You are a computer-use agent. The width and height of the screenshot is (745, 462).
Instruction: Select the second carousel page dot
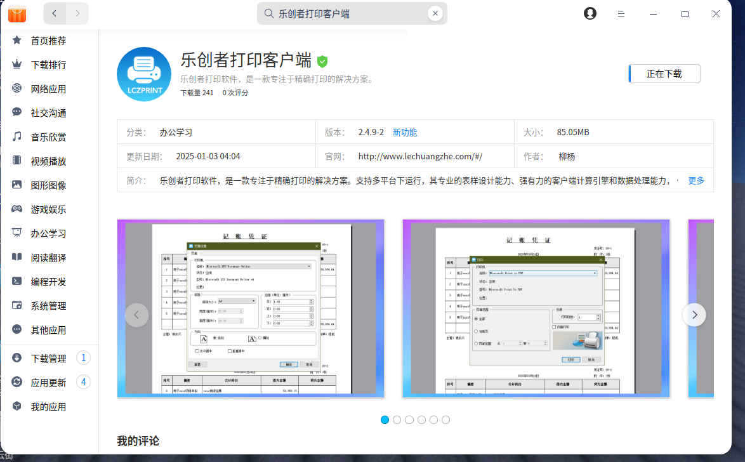point(397,419)
